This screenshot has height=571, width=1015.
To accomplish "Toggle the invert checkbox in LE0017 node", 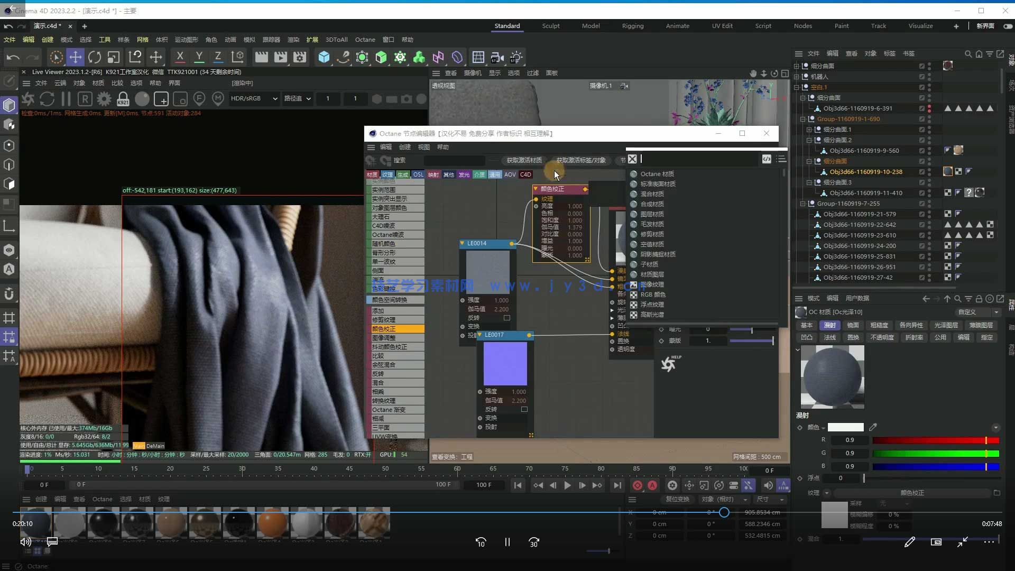I will (524, 409).
